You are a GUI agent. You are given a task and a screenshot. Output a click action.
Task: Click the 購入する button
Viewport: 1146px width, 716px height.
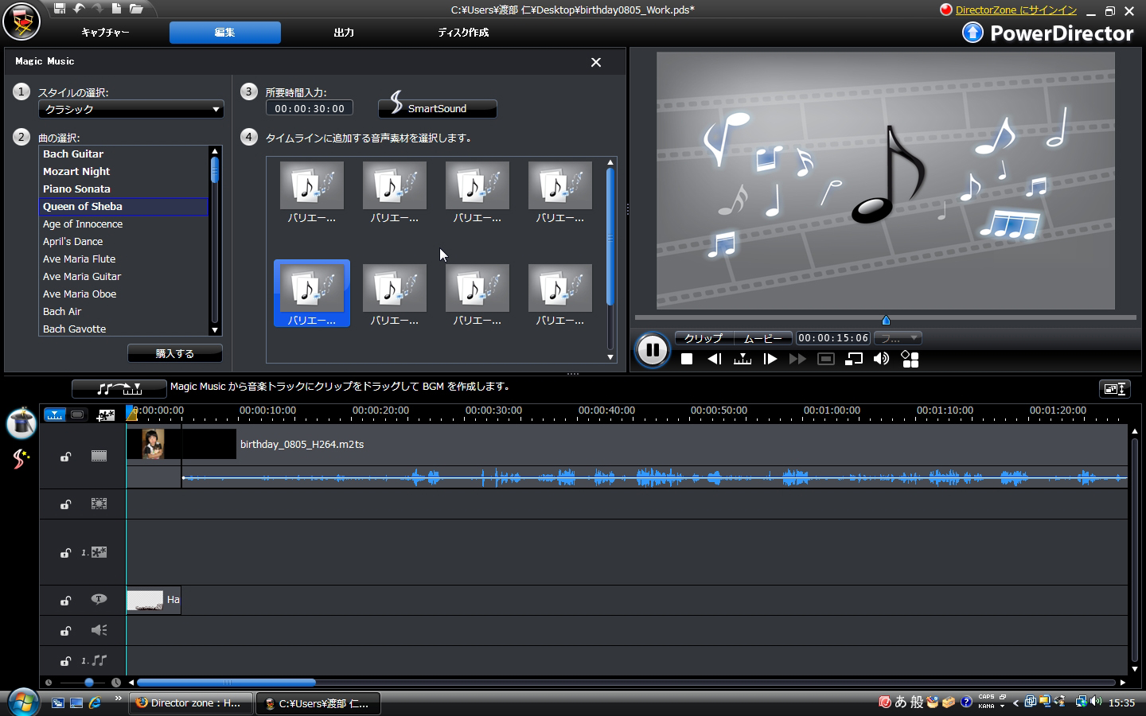coord(175,353)
